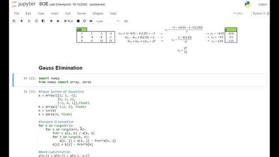Insert a cell below with plus icon
The height and width of the screenshot is (157, 279).
(x=21, y=21)
